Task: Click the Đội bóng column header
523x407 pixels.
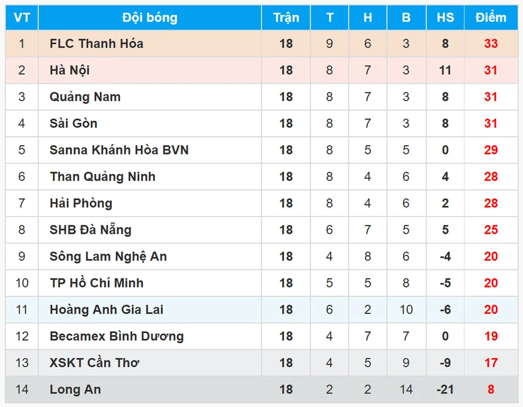Action: tap(150, 18)
